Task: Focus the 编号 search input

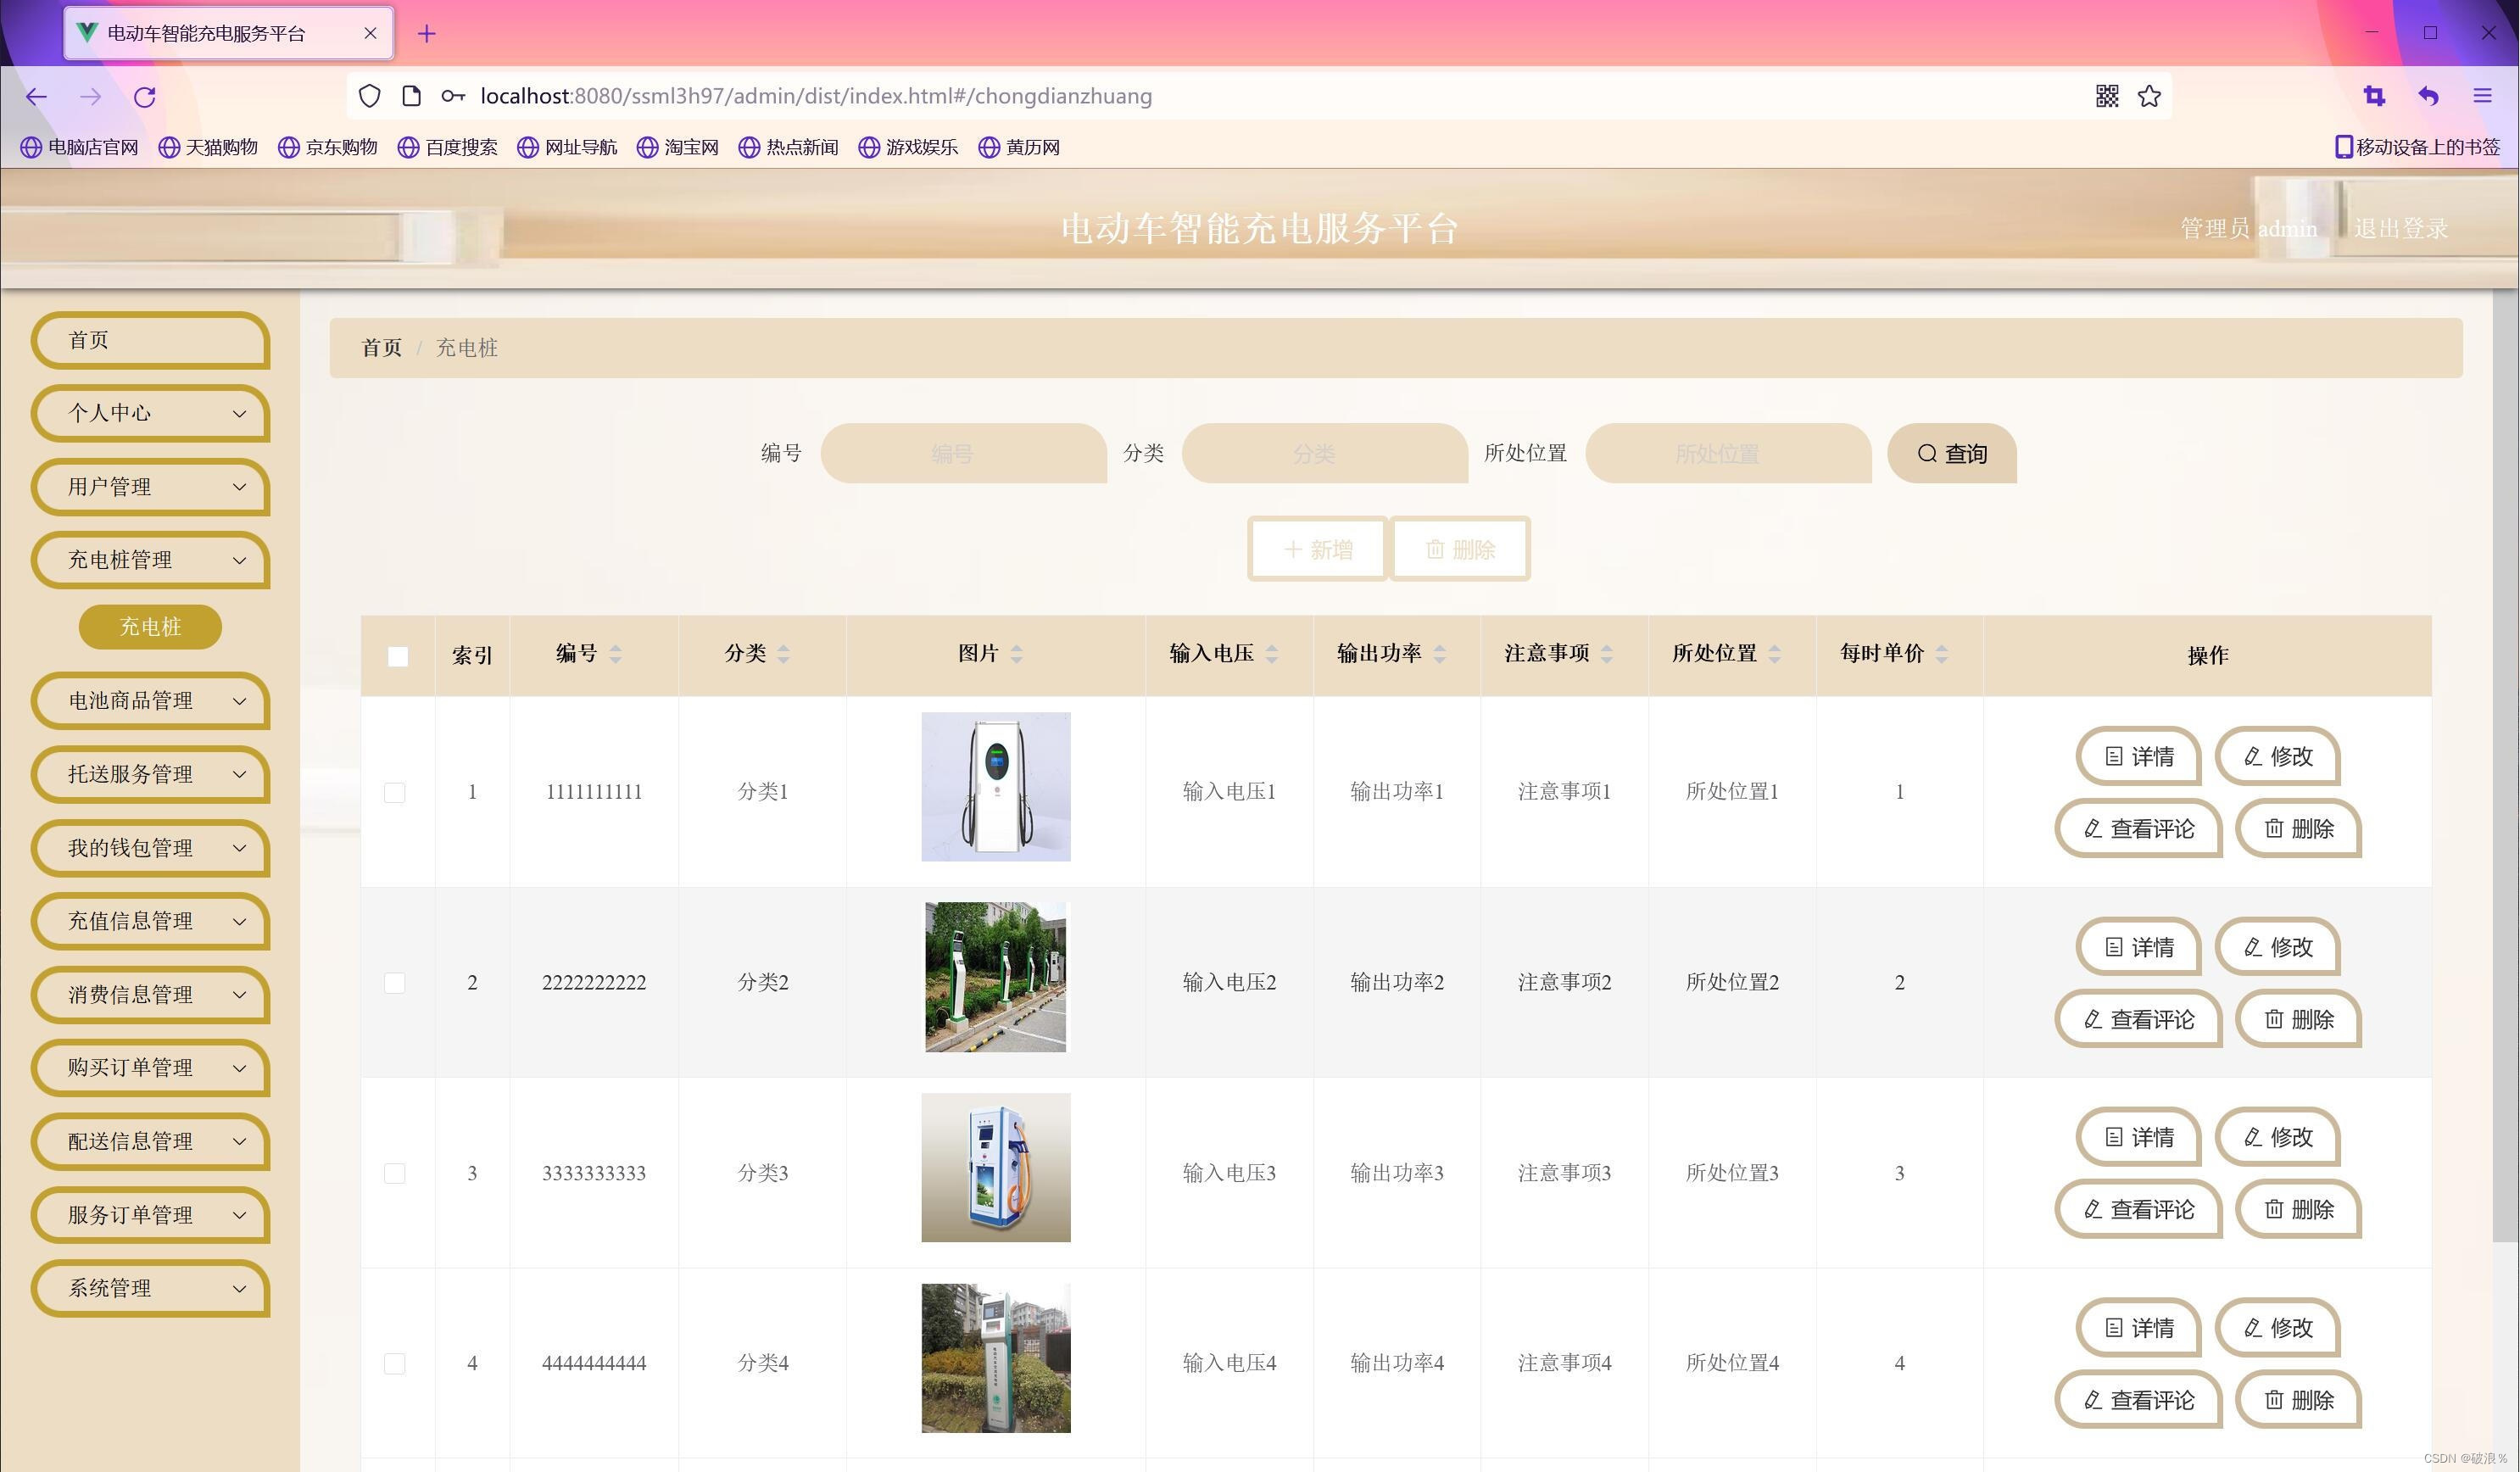Action: pos(964,453)
